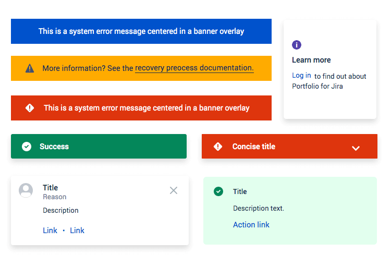
Task: Click the Title heading in green card
Action: (x=240, y=191)
